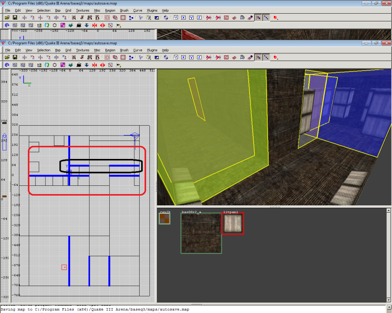Open the Brush menu in the back window
The width and height of the screenshot is (392, 313).
[x=124, y=10]
